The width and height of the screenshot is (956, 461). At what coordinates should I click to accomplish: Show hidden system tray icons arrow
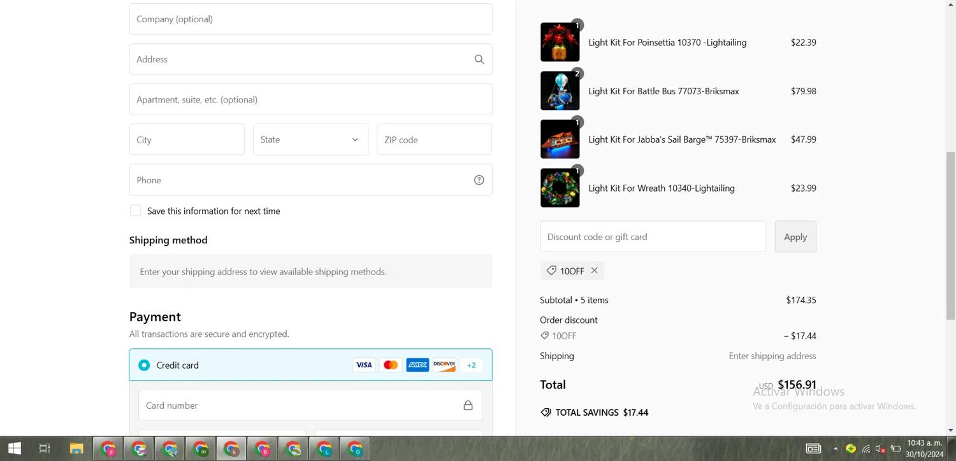836,449
